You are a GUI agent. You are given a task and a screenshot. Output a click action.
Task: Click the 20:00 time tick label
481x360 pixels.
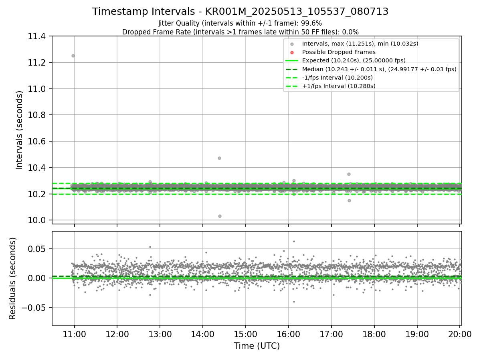[460, 334]
